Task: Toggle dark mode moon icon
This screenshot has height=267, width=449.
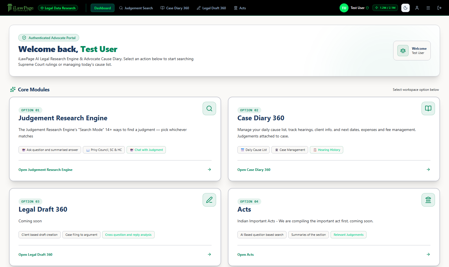Action: click(406, 8)
